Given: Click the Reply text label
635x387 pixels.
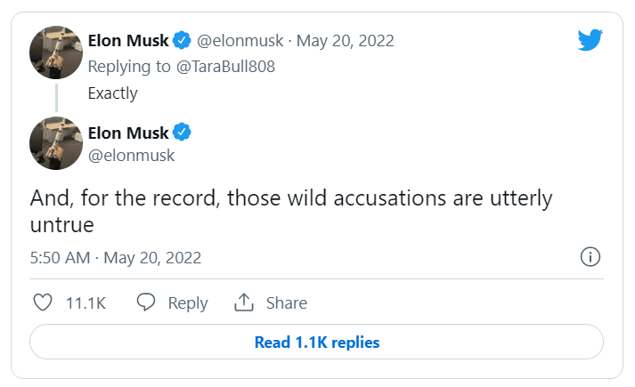Looking at the screenshot, I should [188, 302].
